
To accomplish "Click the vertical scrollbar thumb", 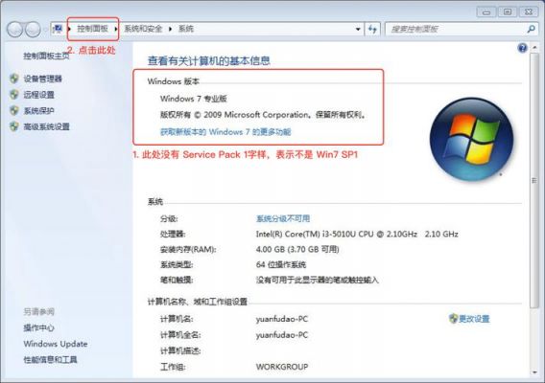I will [x=534, y=180].
